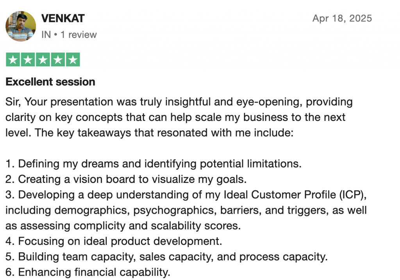Click the "IN" country code label

click(x=46, y=35)
